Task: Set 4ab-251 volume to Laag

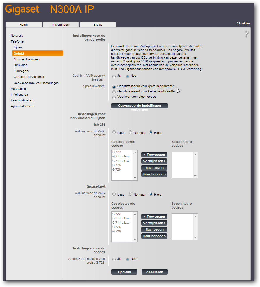Action: click(114, 132)
